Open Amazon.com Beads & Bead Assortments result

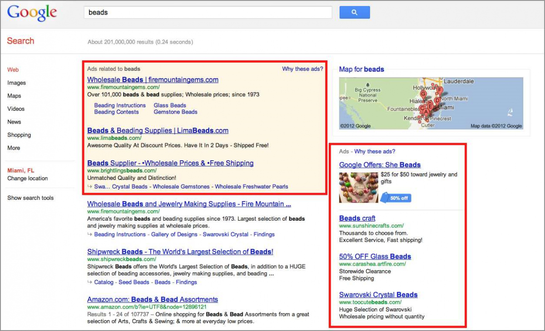tap(153, 300)
